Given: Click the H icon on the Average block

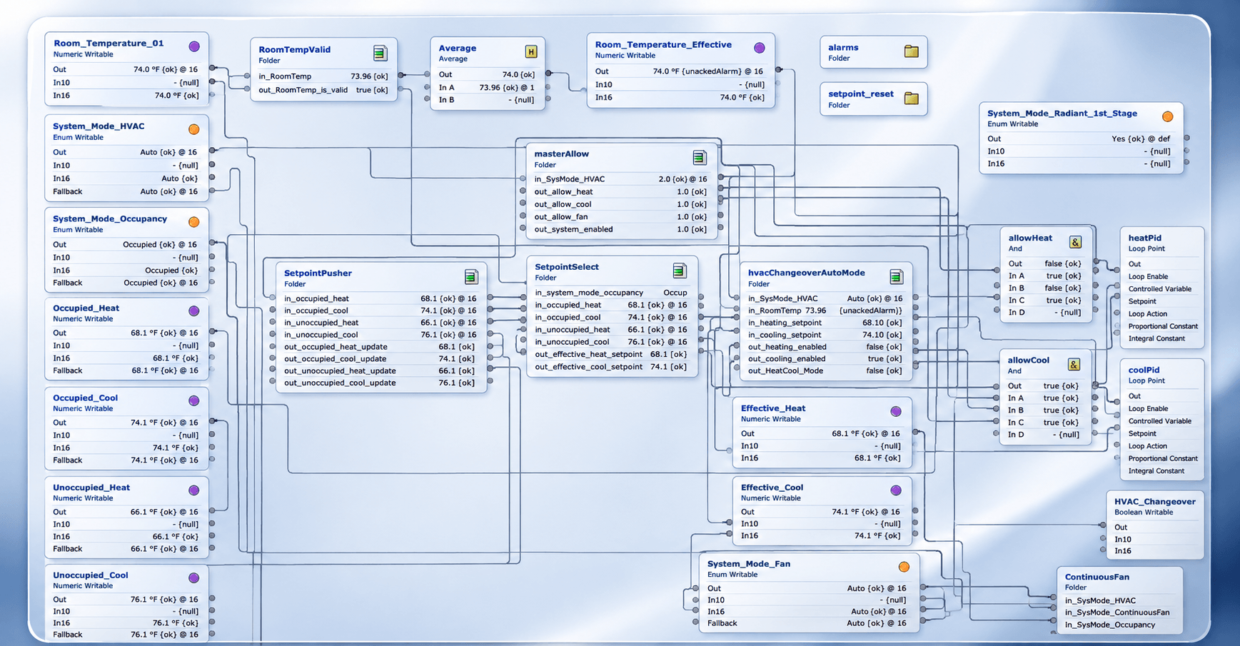Looking at the screenshot, I should point(531,51).
